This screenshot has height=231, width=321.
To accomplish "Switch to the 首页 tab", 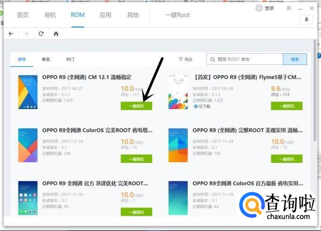I will click(x=23, y=15).
